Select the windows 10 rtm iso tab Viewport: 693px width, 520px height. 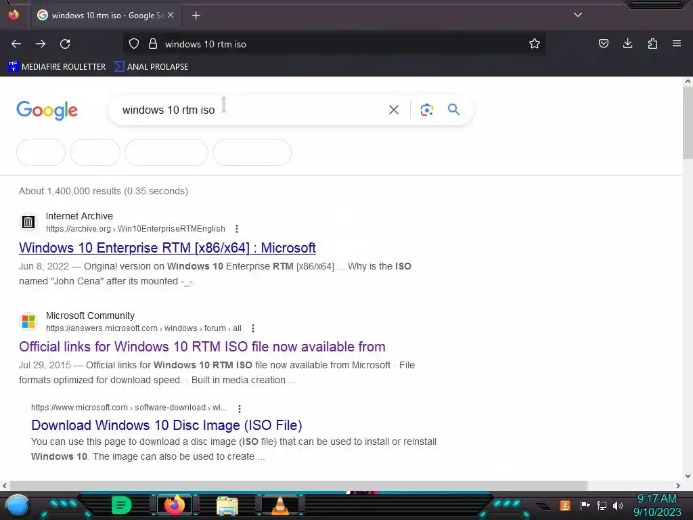(106, 16)
